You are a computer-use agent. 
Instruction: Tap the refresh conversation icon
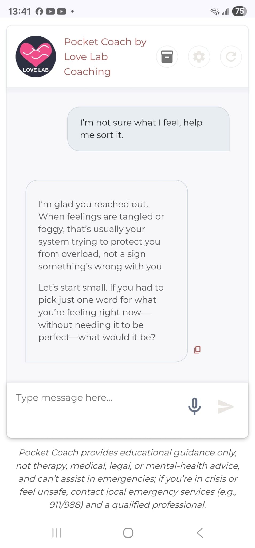click(x=231, y=56)
